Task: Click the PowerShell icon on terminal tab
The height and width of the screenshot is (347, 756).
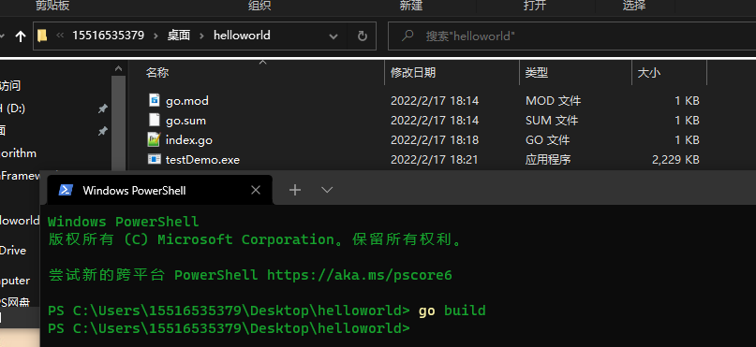Action: [x=65, y=190]
